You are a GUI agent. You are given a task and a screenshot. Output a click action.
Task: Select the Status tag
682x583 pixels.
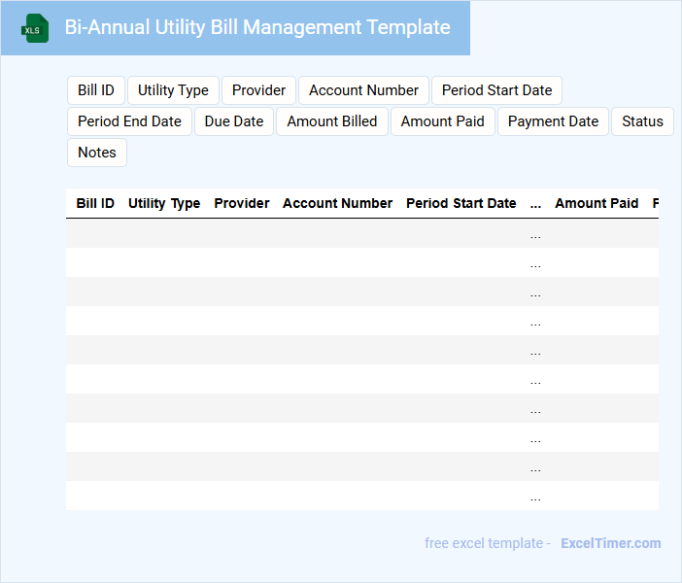click(x=642, y=121)
